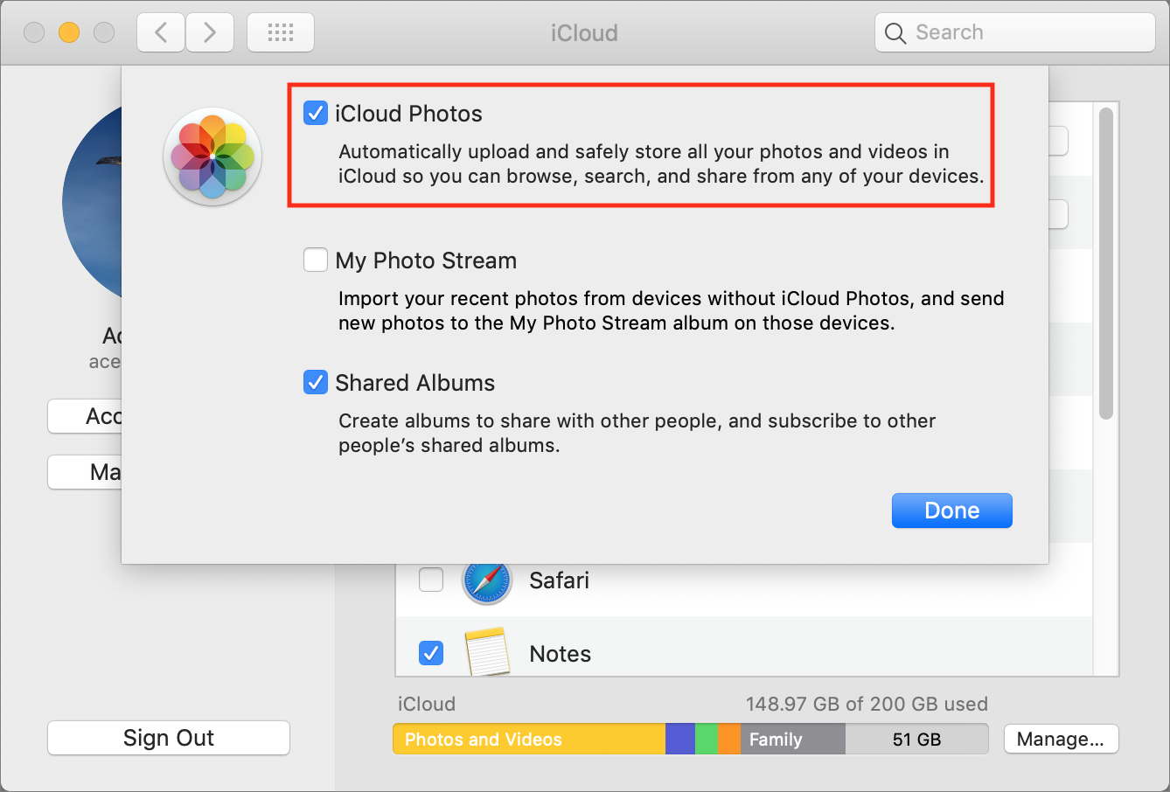Open the Manage... storage button

[x=1061, y=739]
